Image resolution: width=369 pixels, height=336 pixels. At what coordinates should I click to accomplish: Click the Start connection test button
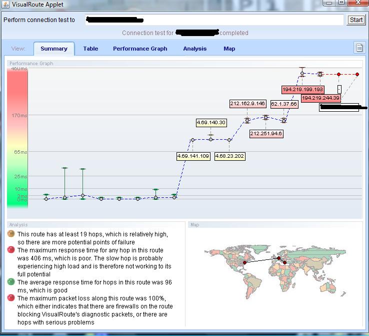[x=356, y=20]
